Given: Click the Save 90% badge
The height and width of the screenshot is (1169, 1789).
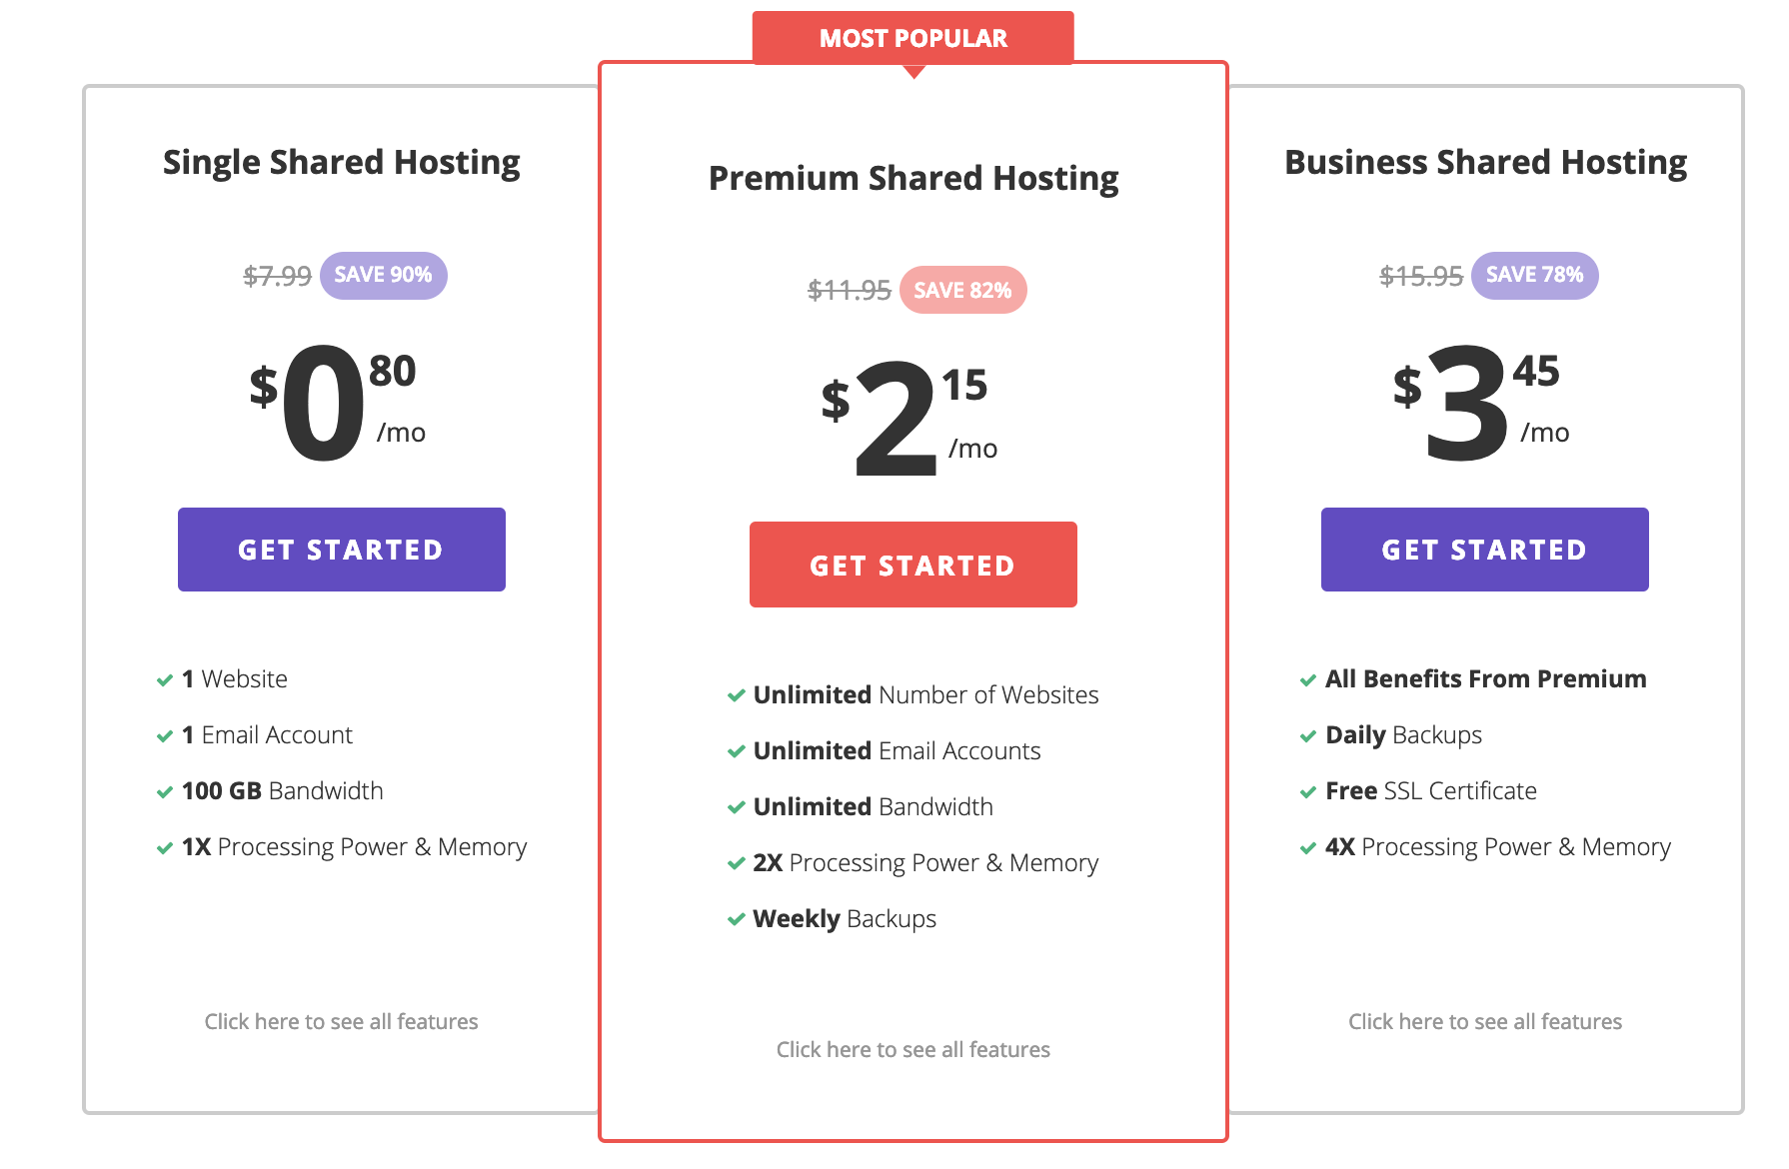Looking at the screenshot, I should 383,275.
